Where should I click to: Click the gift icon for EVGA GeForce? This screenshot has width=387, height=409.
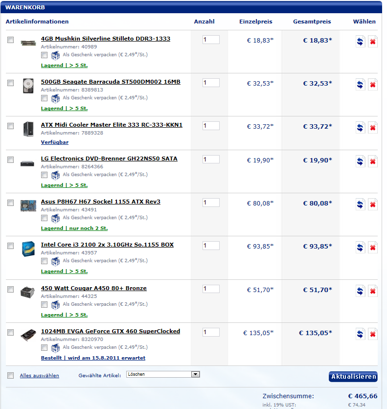click(55, 348)
